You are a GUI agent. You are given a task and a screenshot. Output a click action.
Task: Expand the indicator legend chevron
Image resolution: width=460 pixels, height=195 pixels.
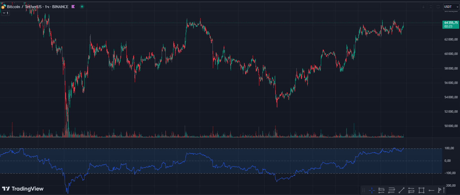click(x=6, y=13)
